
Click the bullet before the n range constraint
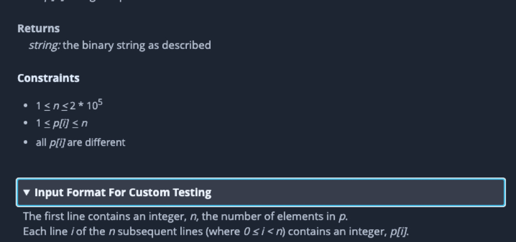tap(26, 106)
